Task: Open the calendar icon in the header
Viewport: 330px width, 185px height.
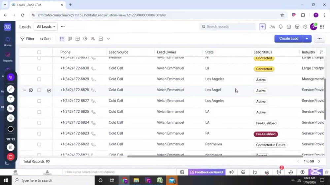Action: 289,27
